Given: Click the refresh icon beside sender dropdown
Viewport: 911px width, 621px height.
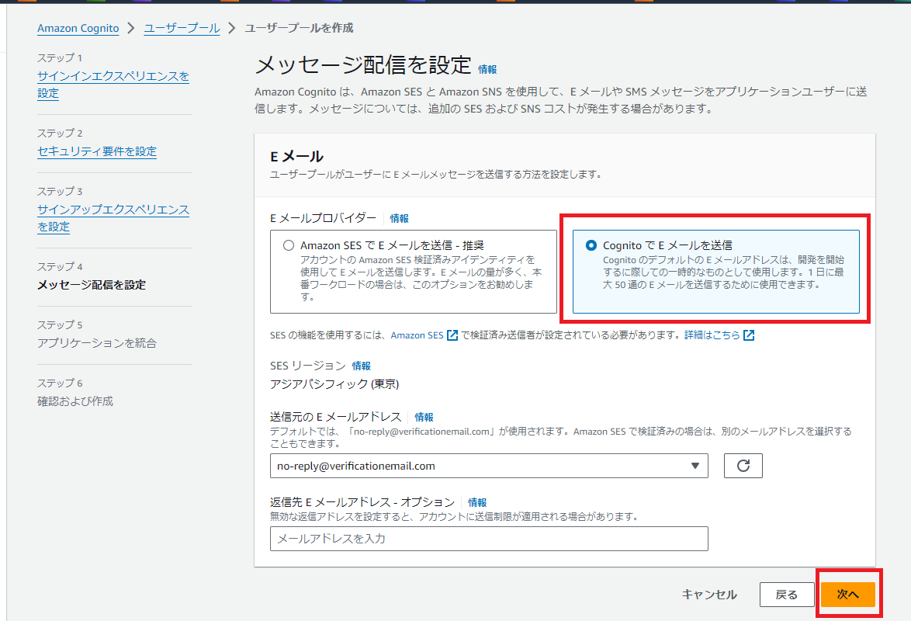Looking at the screenshot, I should 743,466.
